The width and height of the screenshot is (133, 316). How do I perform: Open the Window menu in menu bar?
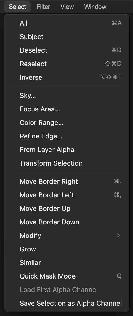(x=95, y=7)
